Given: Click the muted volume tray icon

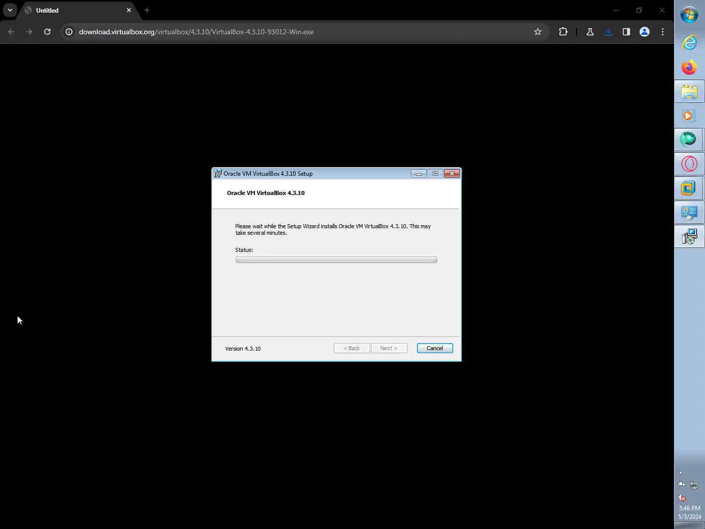Looking at the screenshot, I should (x=682, y=498).
